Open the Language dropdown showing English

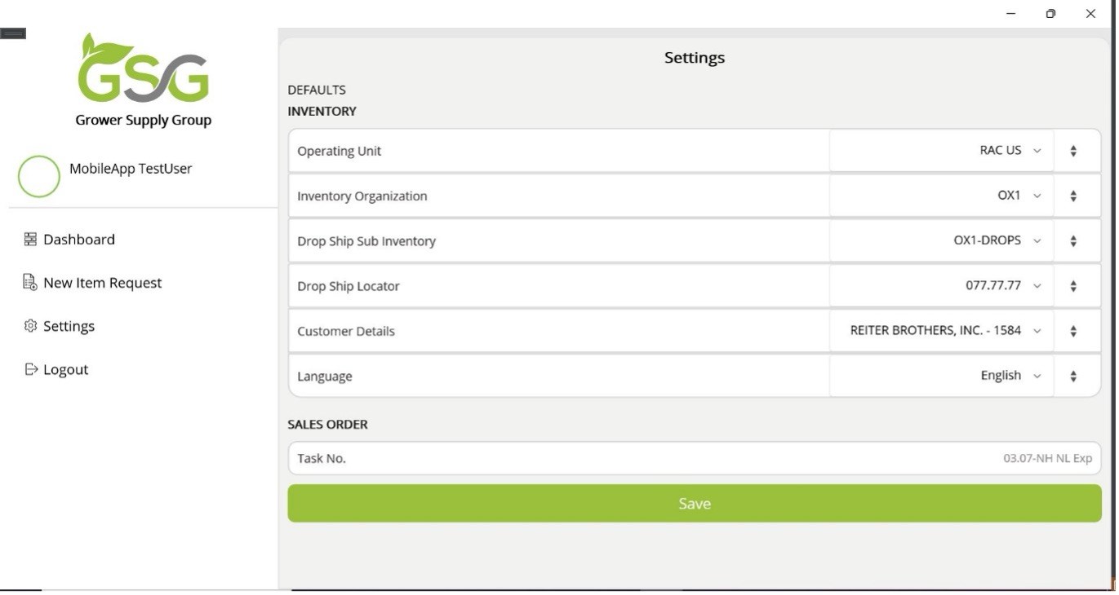coord(941,376)
